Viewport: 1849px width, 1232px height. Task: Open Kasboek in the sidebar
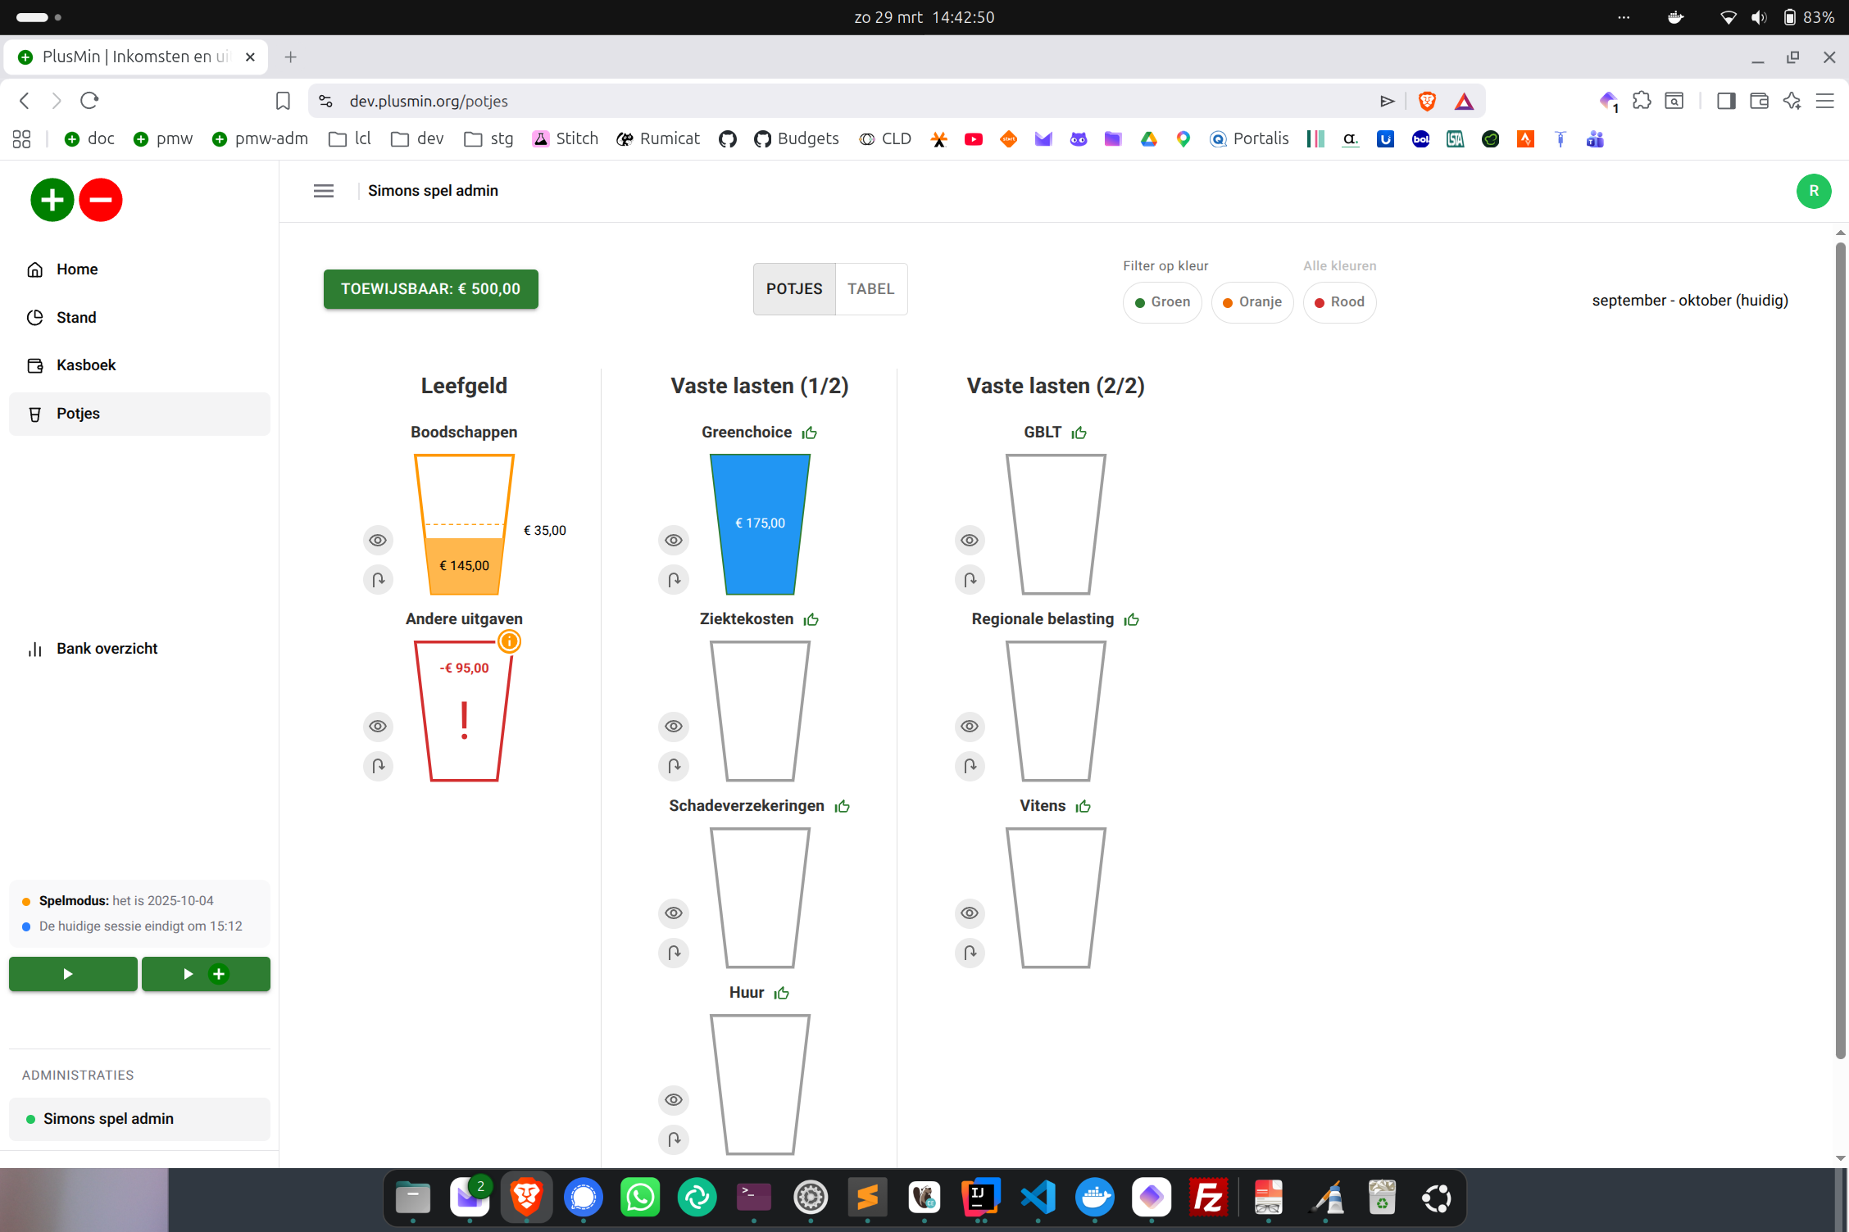click(x=85, y=365)
